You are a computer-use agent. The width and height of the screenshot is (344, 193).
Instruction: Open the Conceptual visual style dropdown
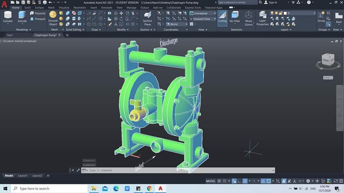203,13
